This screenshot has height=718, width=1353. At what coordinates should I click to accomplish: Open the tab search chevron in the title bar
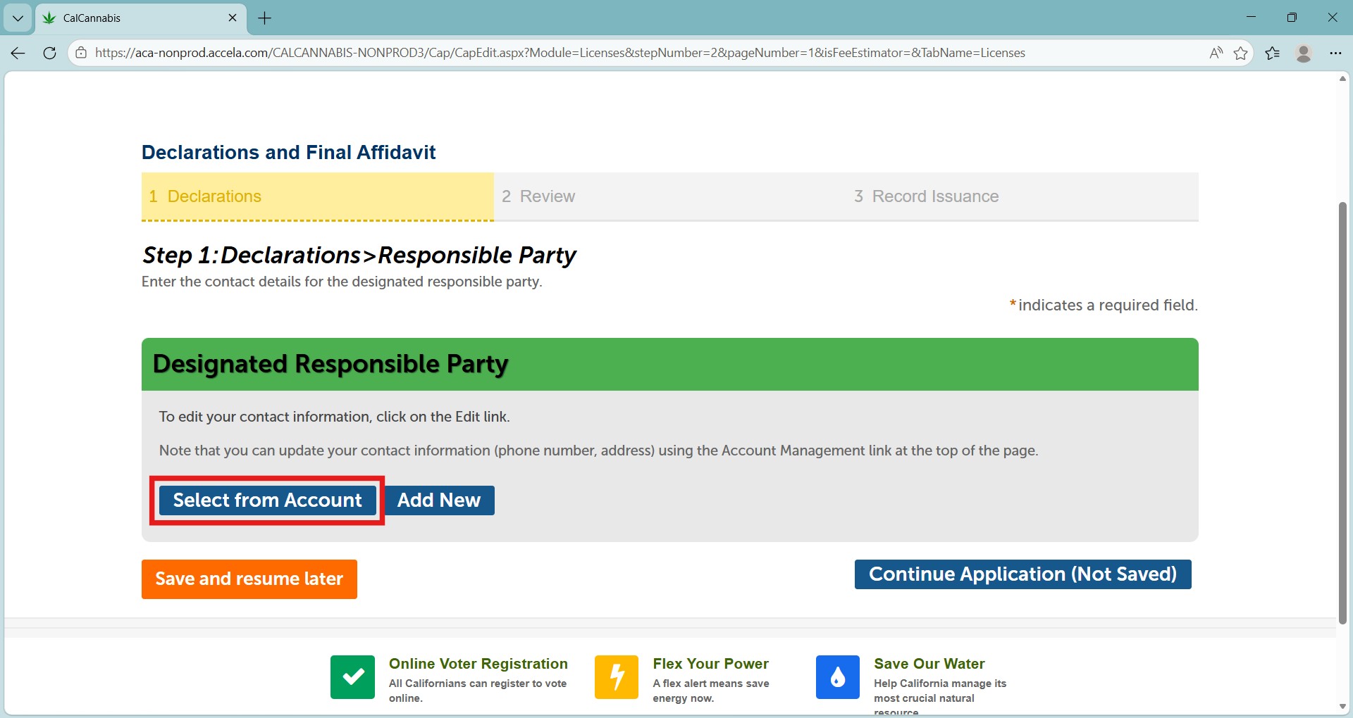(x=18, y=18)
